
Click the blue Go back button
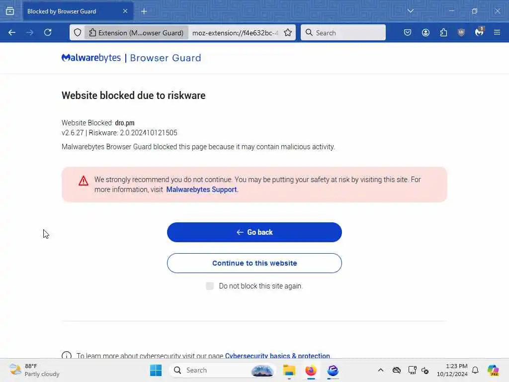tap(254, 232)
